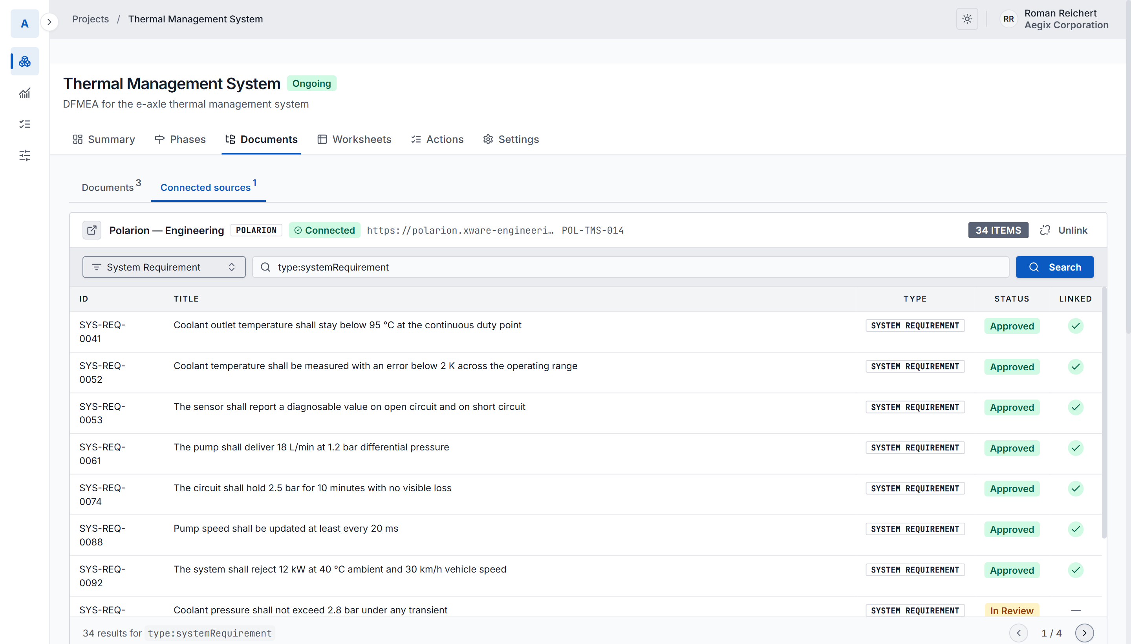Open the System Requirement type dropdown
1131x644 pixels.
(x=164, y=267)
